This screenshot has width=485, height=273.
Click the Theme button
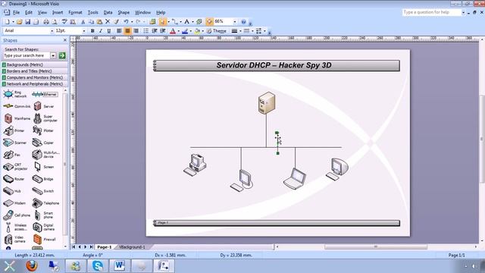point(216,31)
